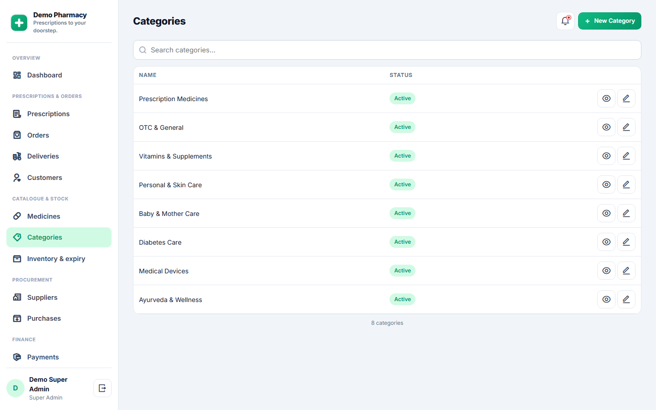Edit the Medical Devices category
Screen dimensions: 656x410
tap(626, 271)
